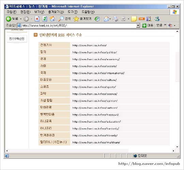This screenshot has width=184, height=170.
Task: Click the horizontal scrollbar thumb
Action: [x=68, y=151]
